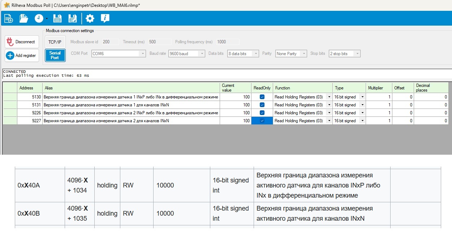The height and width of the screenshot is (247, 452).
Task: Click the Add register button
Action: pyautogui.click(x=22, y=56)
